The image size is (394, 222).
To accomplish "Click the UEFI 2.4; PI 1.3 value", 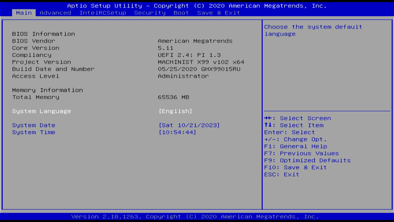I will click(189, 55).
